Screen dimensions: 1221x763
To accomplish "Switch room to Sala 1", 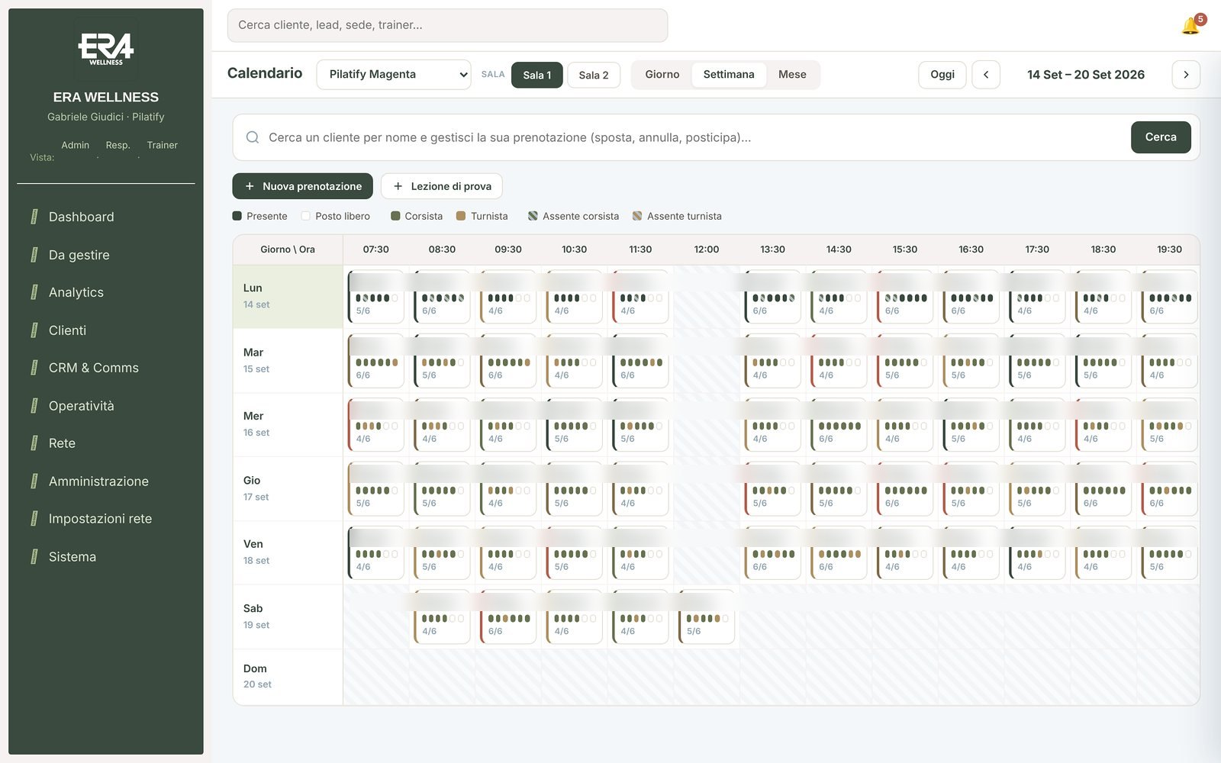I will (536, 75).
